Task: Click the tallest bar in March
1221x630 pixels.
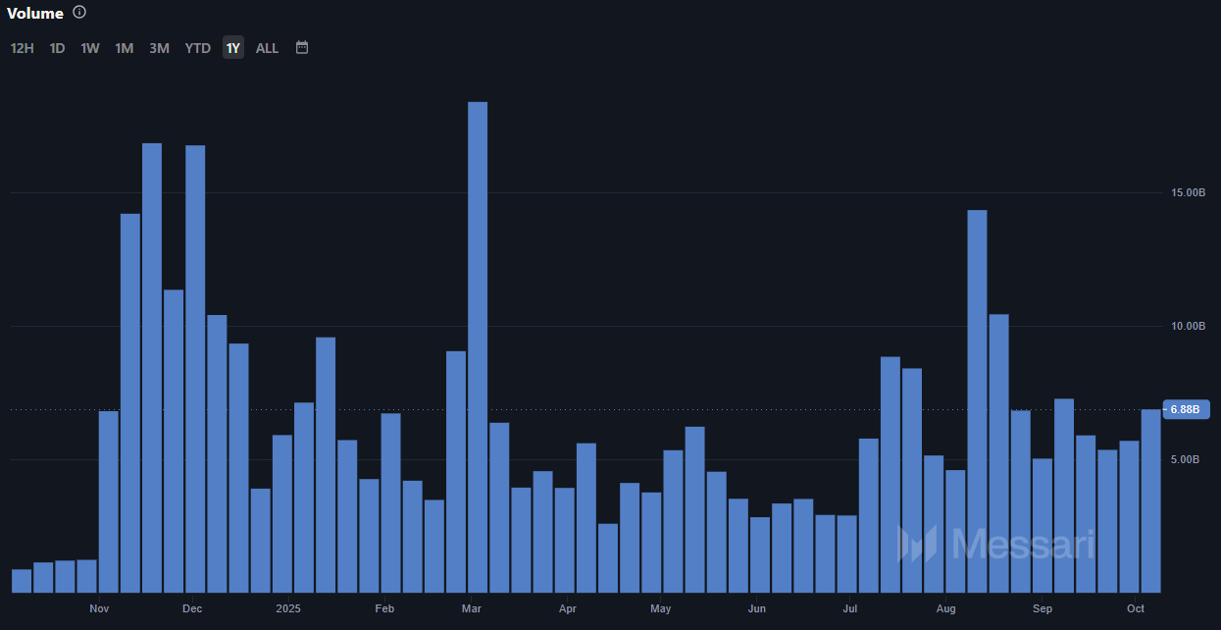Action: tap(478, 347)
